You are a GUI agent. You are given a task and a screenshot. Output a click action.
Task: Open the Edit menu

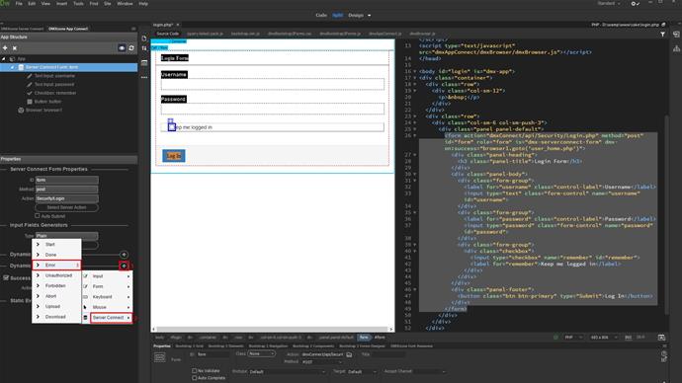(x=32, y=4)
